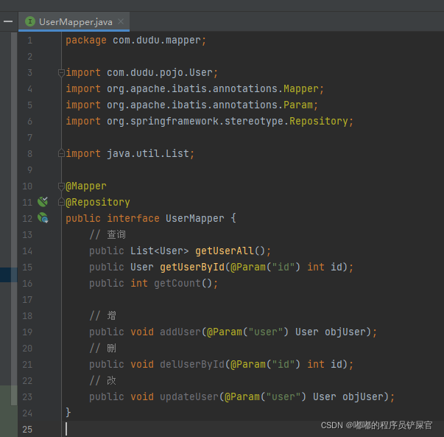Viewport: 444px width, 437px height.
Task: Click line number 15 in the gutter
Action: [x=27, y=268]
